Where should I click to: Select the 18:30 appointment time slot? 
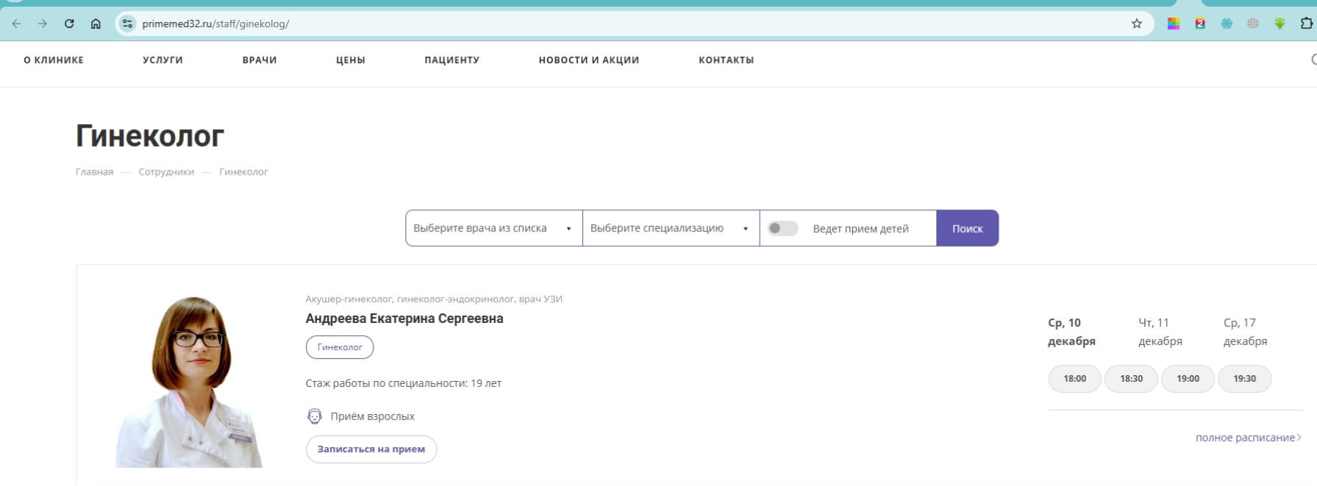(1131, 379)
